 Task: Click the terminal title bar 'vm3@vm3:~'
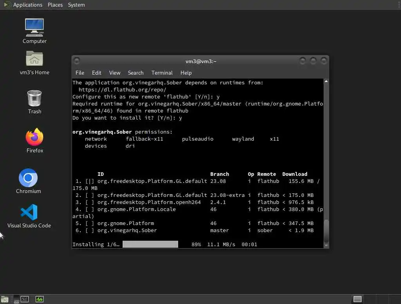point(201,61)
